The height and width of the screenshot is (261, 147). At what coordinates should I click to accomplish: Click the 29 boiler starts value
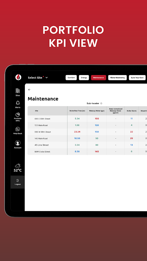132,138
